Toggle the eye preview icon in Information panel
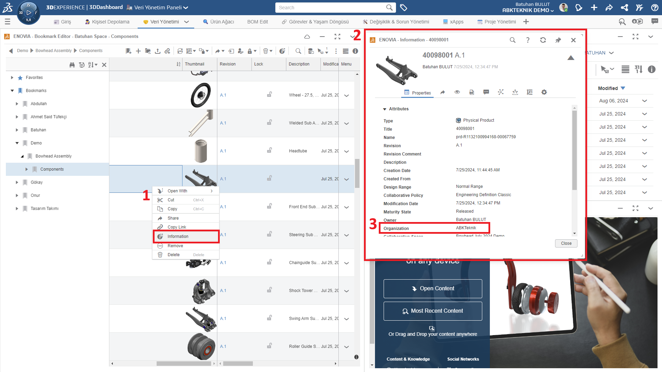The image size is (662, 372). point(457,92)
